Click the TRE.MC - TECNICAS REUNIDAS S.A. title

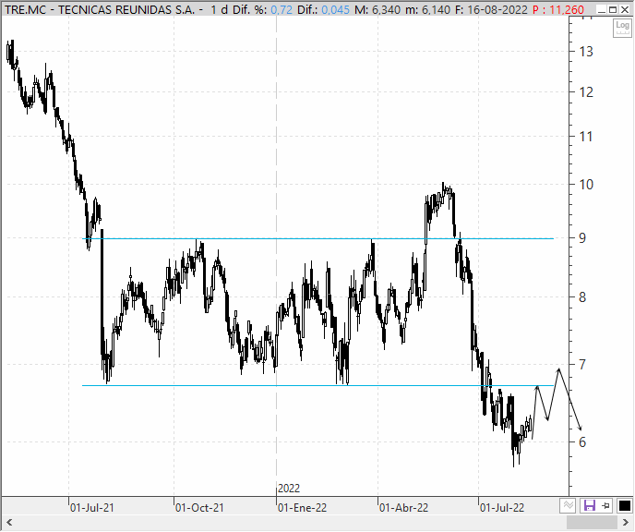(x=100, y=10)
